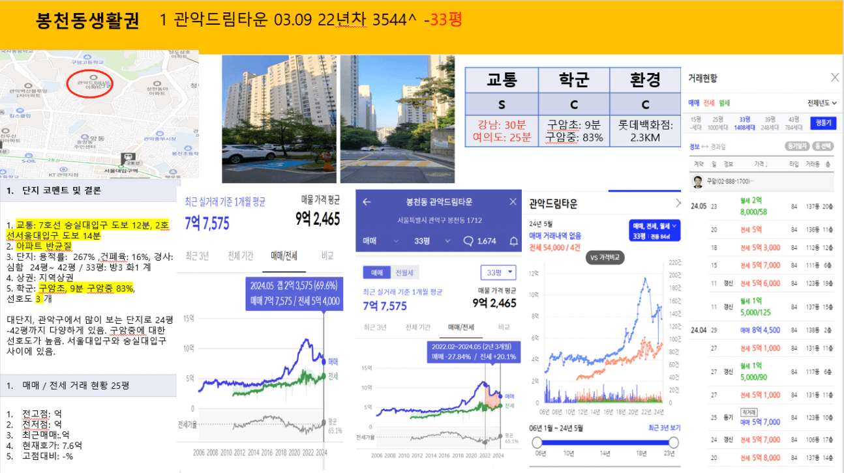This screenshot has height=473, width=844.
Task: Click the left handle of the 06년 range slider
Action: (537, 442)
